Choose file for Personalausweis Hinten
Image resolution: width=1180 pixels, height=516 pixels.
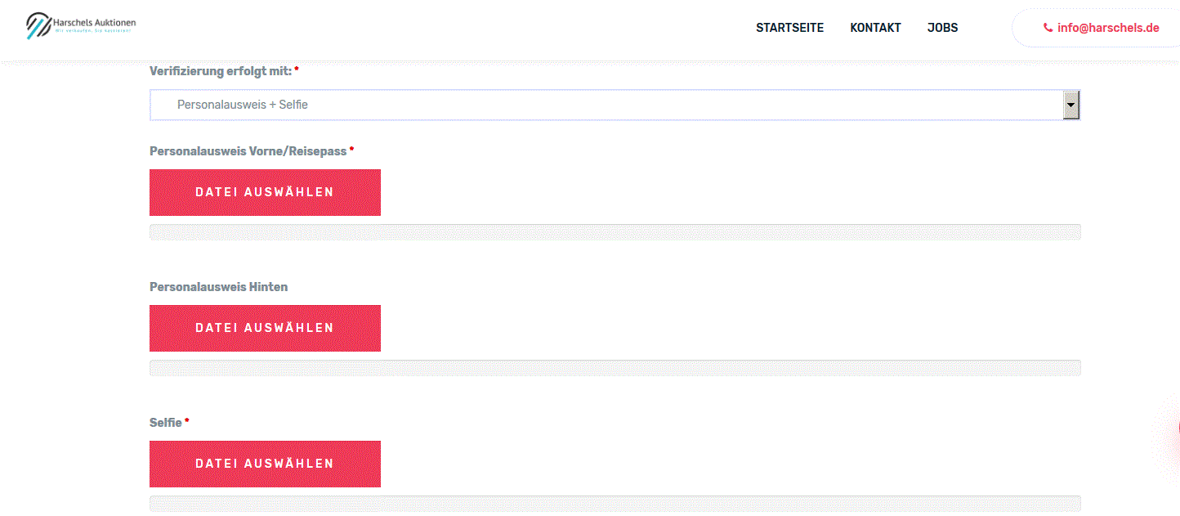tap(265, 328)
